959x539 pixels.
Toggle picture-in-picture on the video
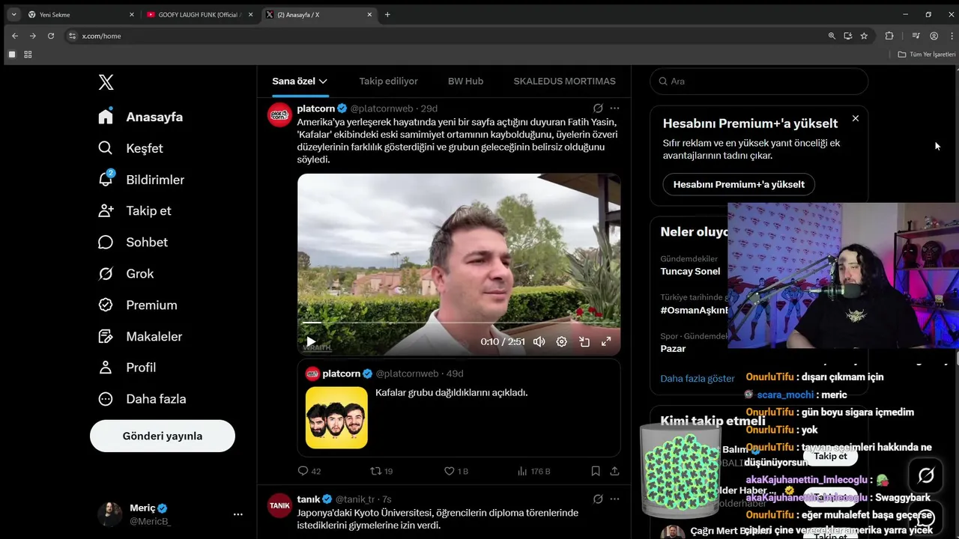584,342
